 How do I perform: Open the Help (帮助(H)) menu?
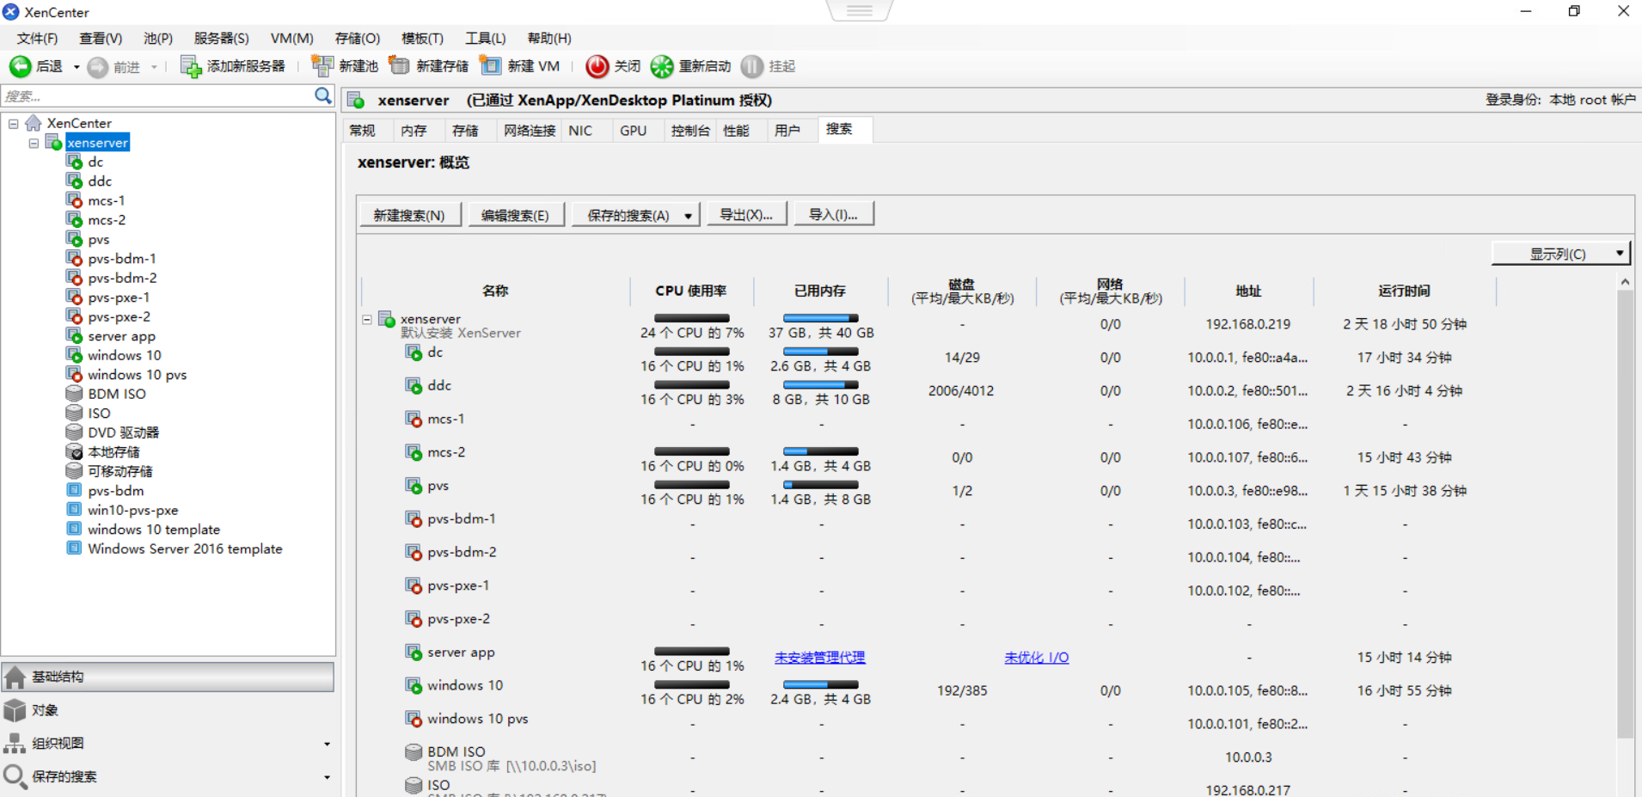point(549,39)
